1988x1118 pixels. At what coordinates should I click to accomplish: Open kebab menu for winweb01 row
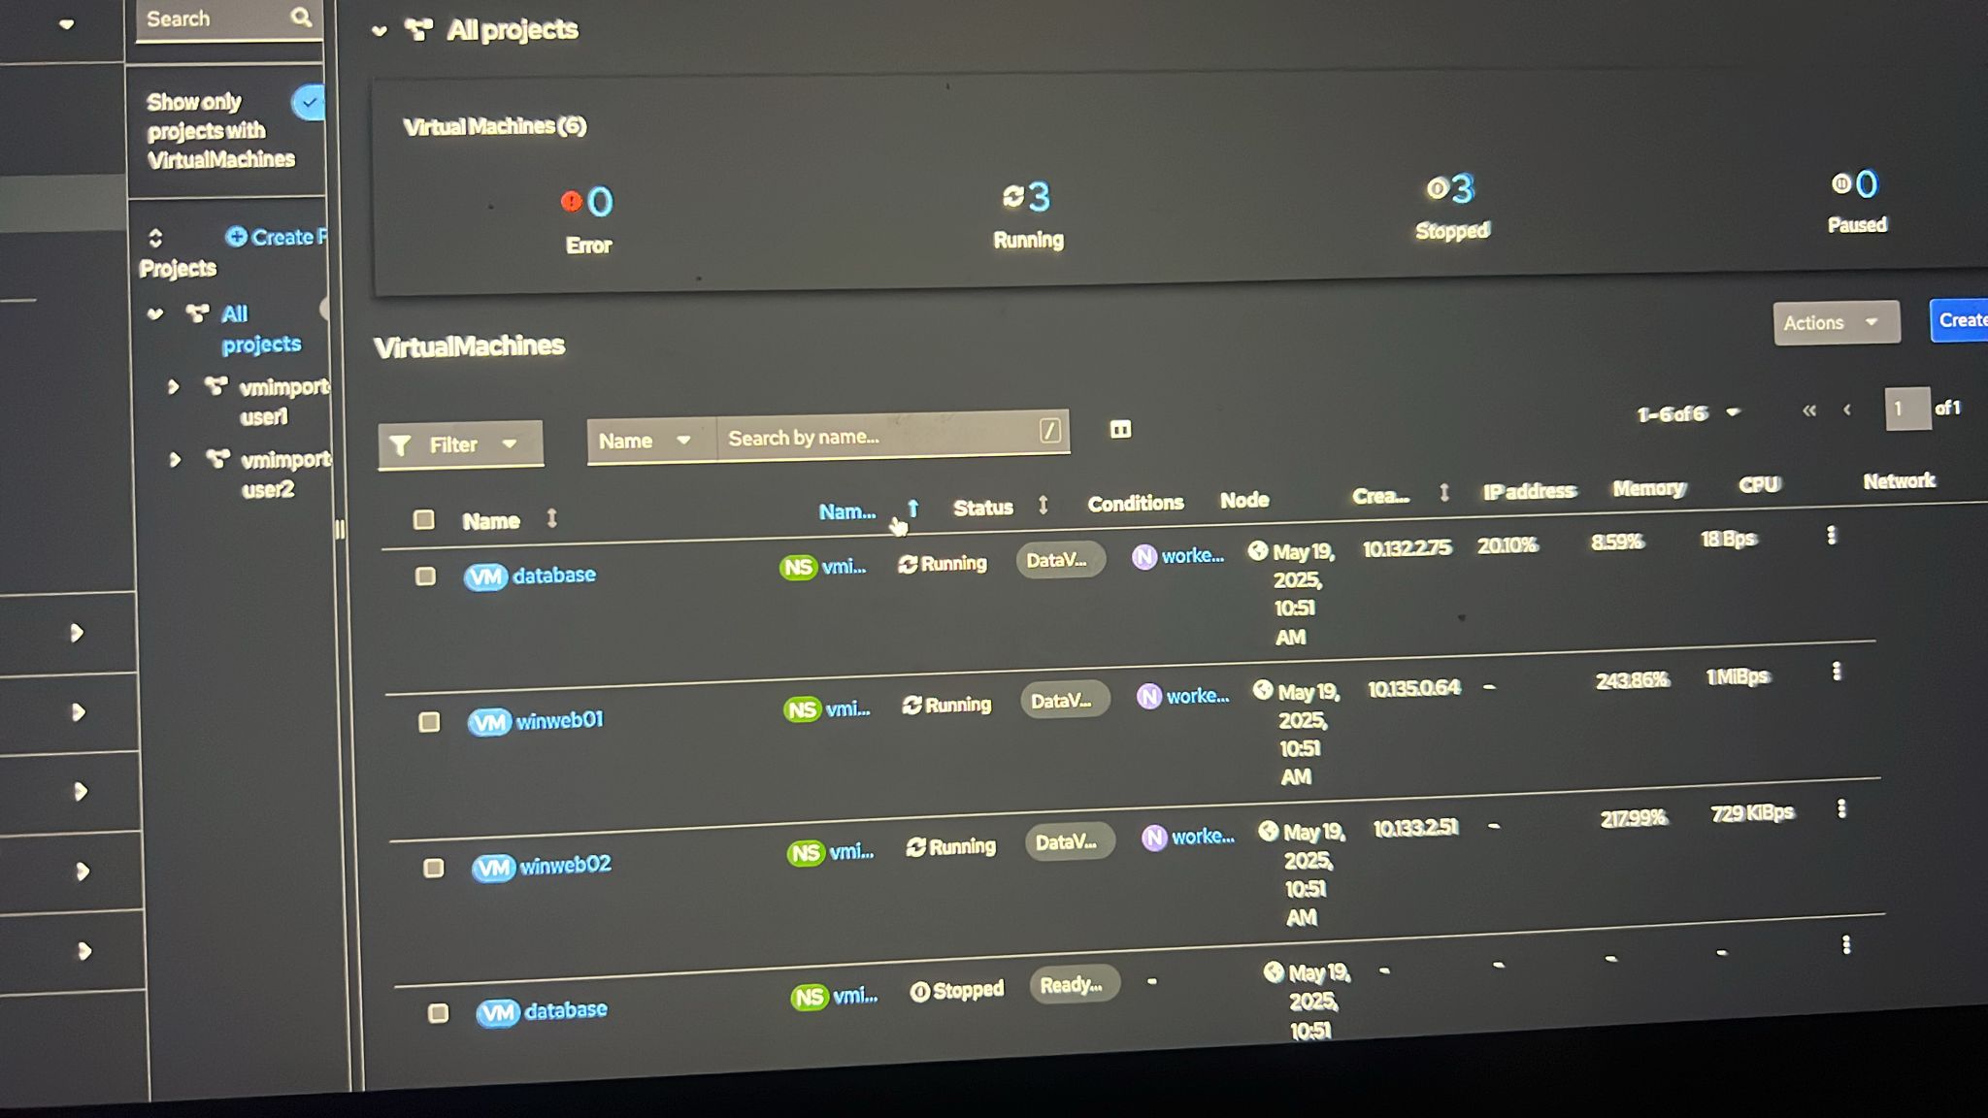pos(1836,672)
